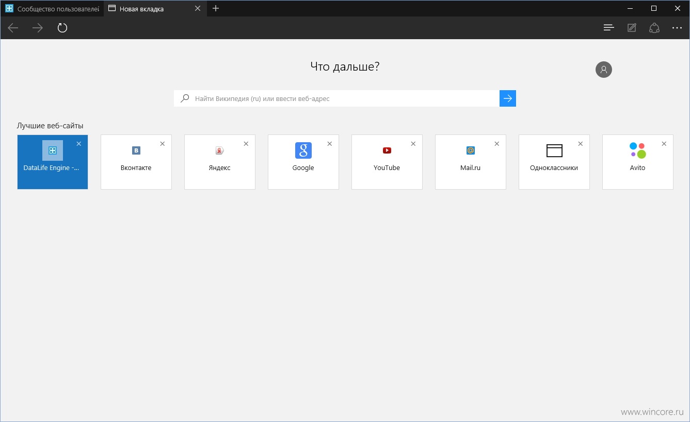Image resolution: width=690 pixels, height=422 pixels.
Task: Remove the Яндекс tile
Action: [x=246, y=144]
